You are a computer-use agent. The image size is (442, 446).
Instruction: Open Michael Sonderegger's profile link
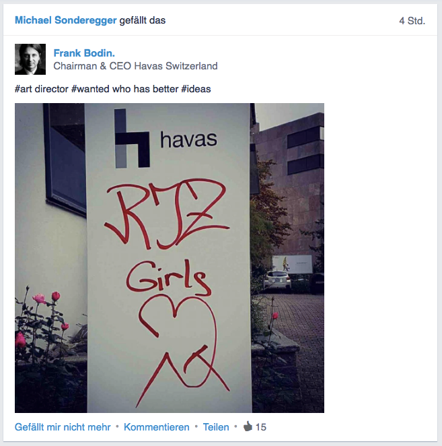tap(66, 20)
